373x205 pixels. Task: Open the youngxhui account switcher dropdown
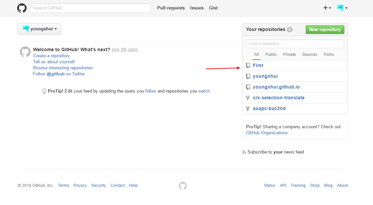coord(39,29)
